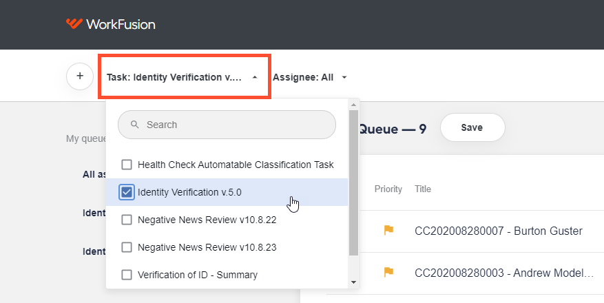Click the My queues heading
Screen dimensions: 604x303
tap(86, 138)
